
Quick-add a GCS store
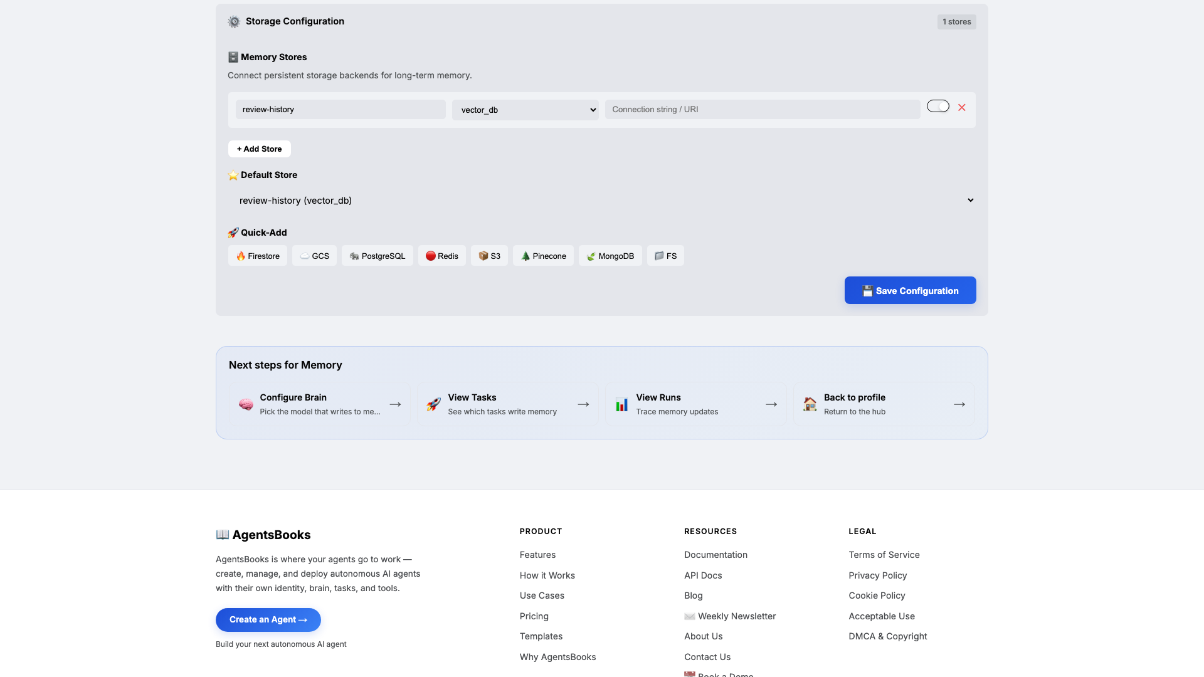point(314,256)
